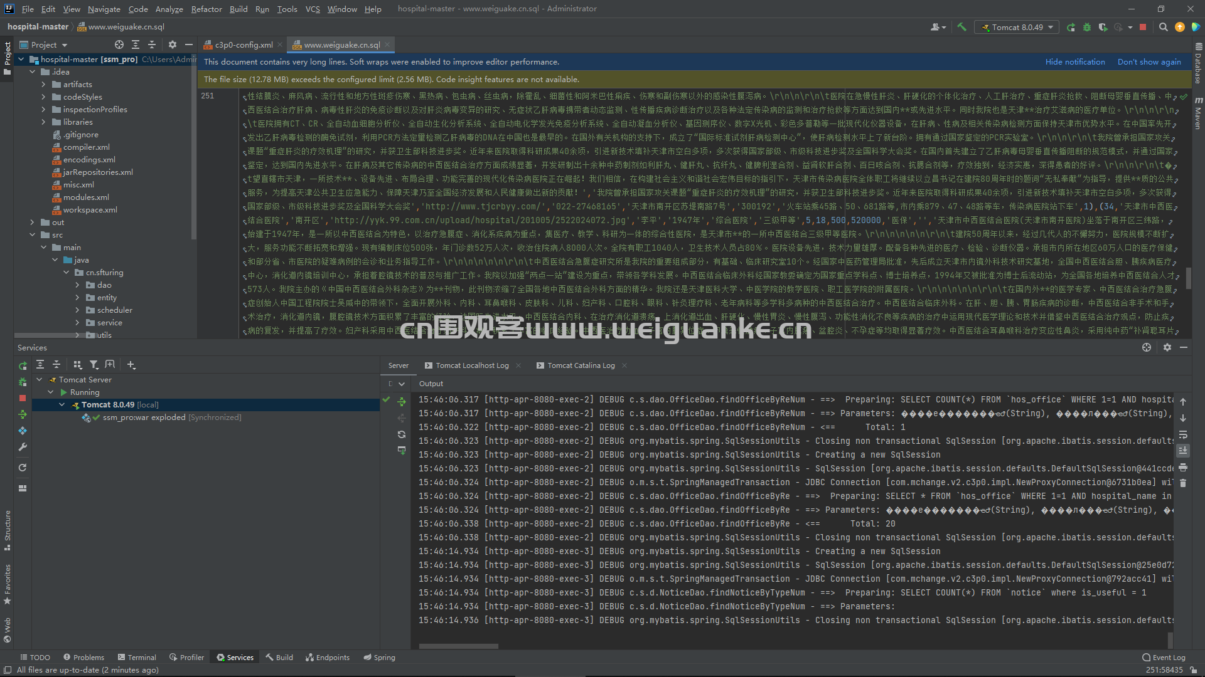Image resolution: width=1205 pixels, height=677 pixels.
Task: Click the Build Project hammer icon
Action: click(x=961, y=27)
